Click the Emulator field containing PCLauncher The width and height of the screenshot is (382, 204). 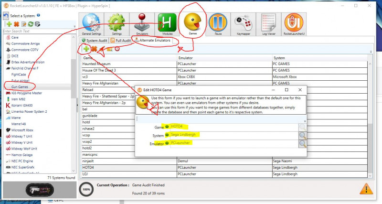pyautogui.click(x=234, y=143)
